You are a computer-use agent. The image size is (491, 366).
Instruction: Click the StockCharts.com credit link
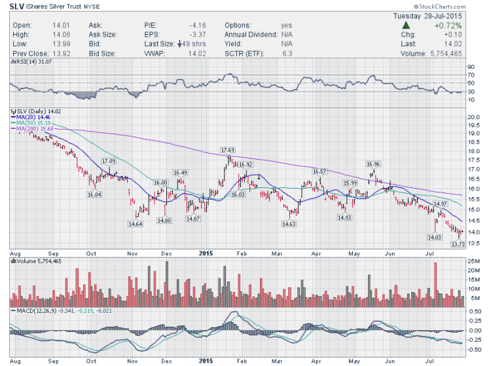point(440,7)
